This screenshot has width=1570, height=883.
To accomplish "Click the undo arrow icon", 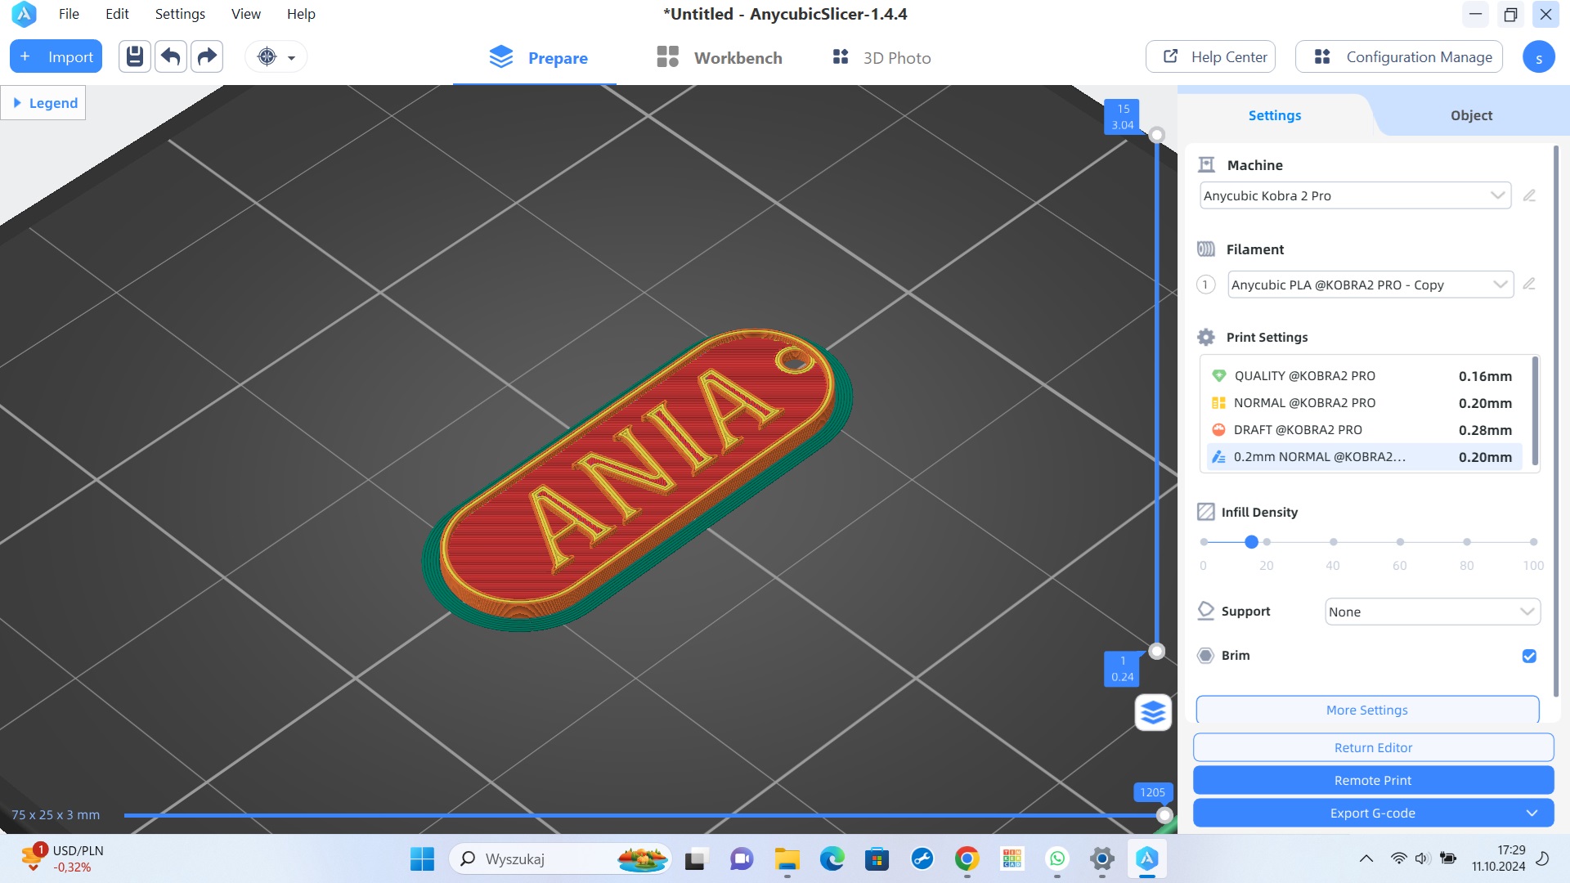I will click(x=170, y=56).
